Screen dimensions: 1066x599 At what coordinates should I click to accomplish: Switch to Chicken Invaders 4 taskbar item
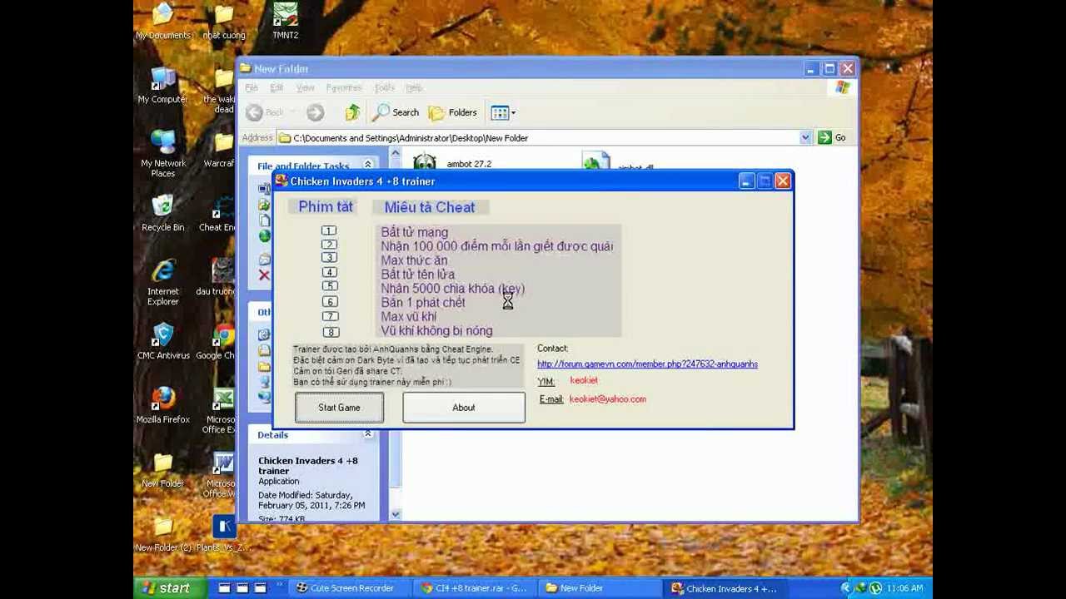726,588
